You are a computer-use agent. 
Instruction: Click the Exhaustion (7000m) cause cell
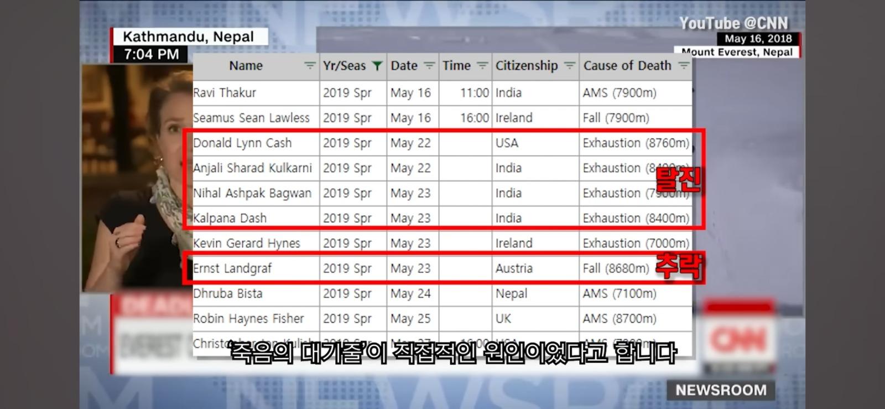pos(636,243)
